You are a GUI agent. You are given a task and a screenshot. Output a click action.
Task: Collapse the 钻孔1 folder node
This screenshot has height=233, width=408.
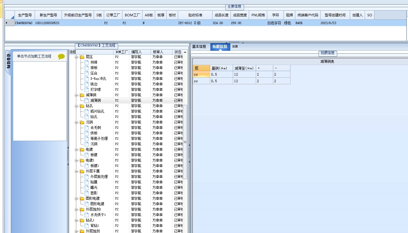coord(77,220)
